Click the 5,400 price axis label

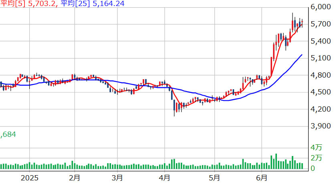click(321, 41)
